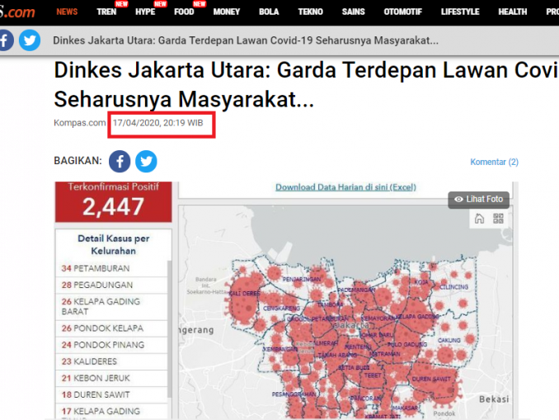This screenshot has height=420, width=559.
Task: Open the SAINS section
Action: tap(354, 12)
